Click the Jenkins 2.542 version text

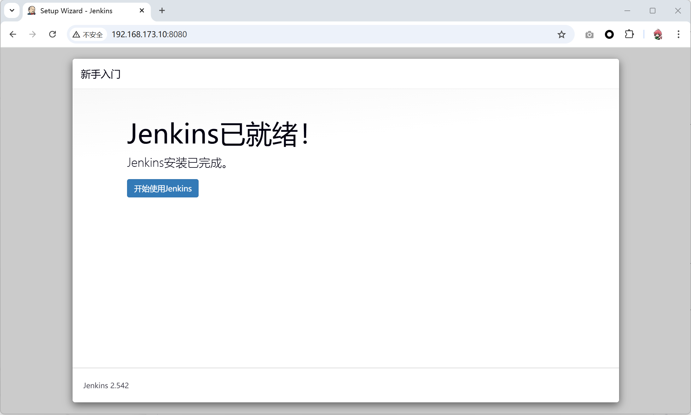106,385
